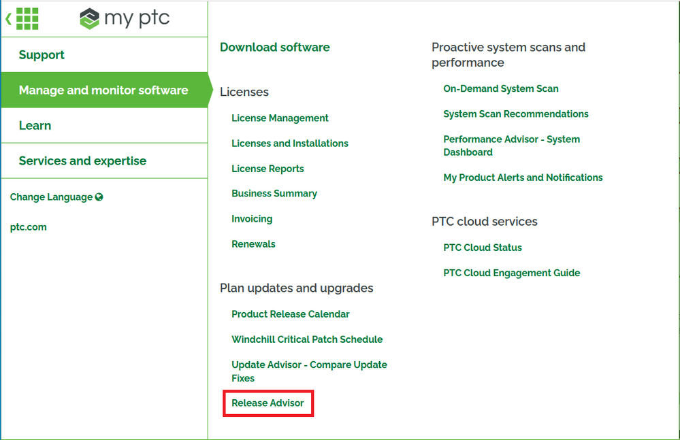Visit the ptc.com link
The width and height of the screenshot is (680, 440).
pyautogui.click(x=28, y=227)
